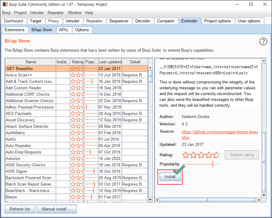Select the AuthMatrix extension
272x218 pixels.
point(76,133)
